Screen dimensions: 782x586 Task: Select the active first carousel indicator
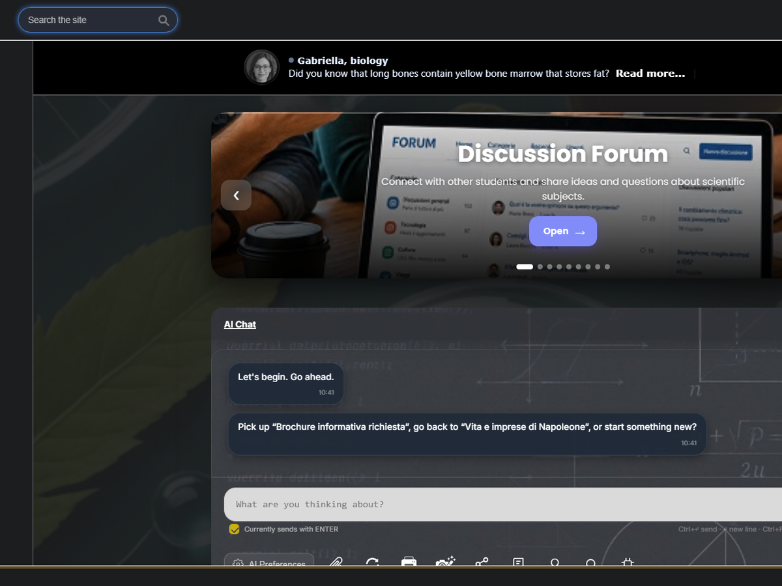tap(525, 267)
